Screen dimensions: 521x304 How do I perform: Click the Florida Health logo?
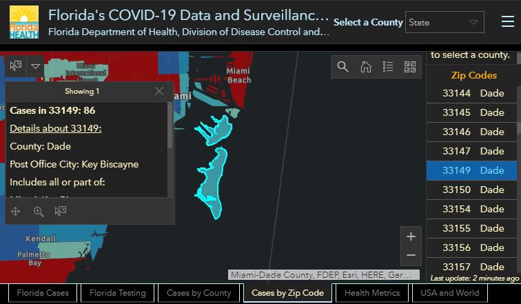pos(24,23)
